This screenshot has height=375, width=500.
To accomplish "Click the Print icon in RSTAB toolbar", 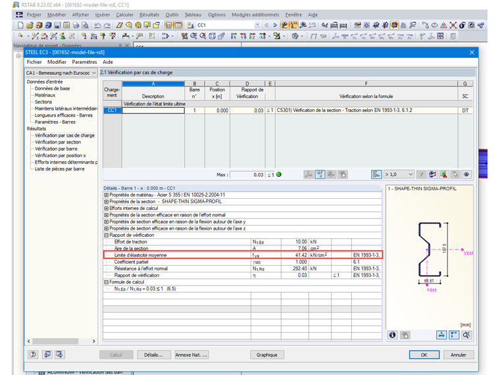I will pos(76,25).
